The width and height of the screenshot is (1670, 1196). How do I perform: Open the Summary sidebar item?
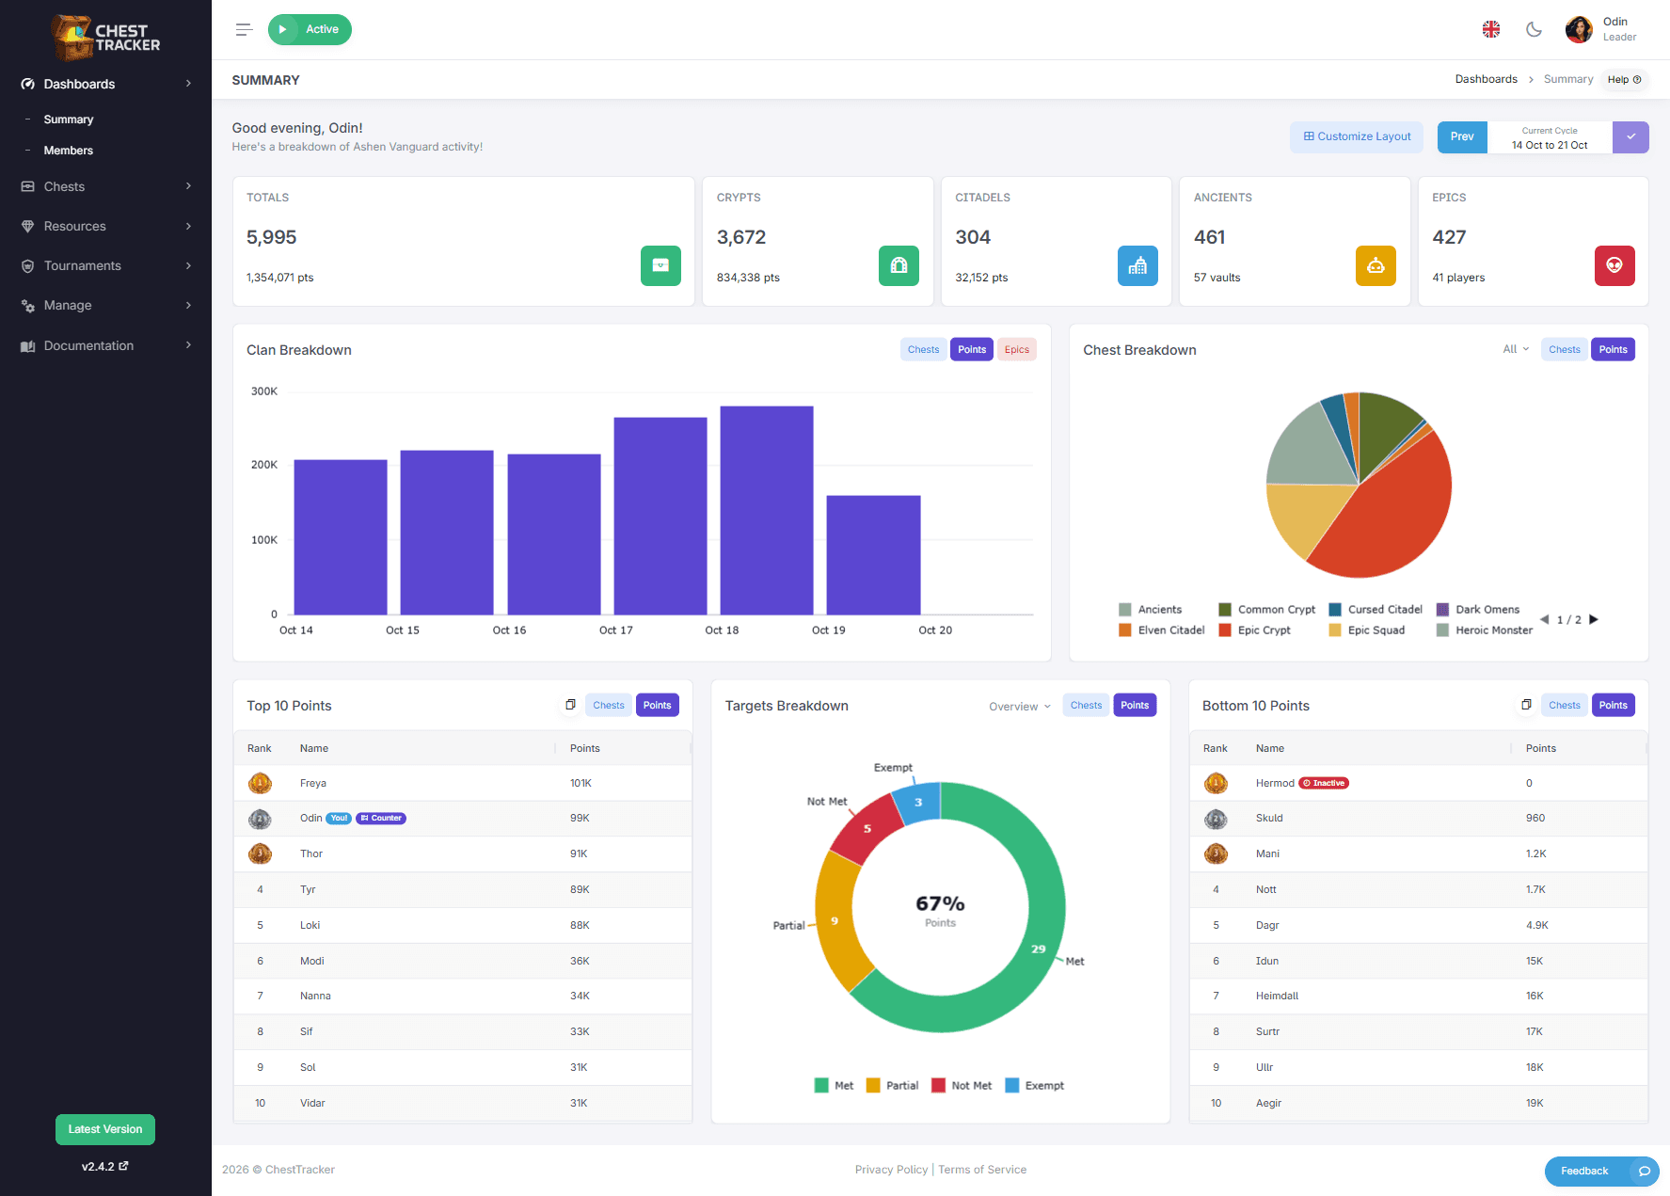click(x=69, y=120)
